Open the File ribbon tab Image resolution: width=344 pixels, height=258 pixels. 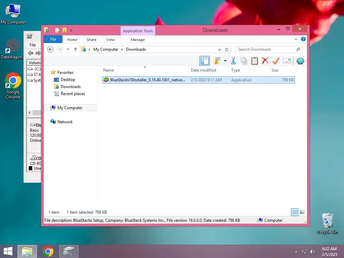pos(53,40)
